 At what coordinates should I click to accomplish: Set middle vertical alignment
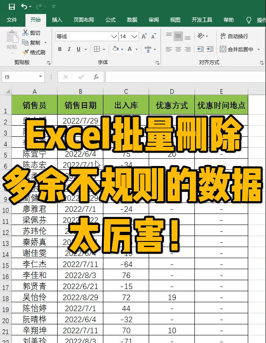pos(178,37)
